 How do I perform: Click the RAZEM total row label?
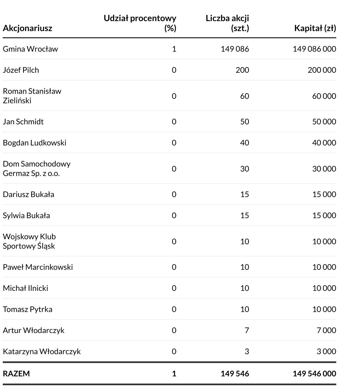coord(16,374)
